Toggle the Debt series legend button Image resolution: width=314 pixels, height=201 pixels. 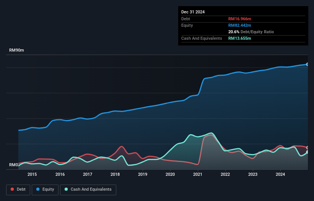click(x=18, y=190)
